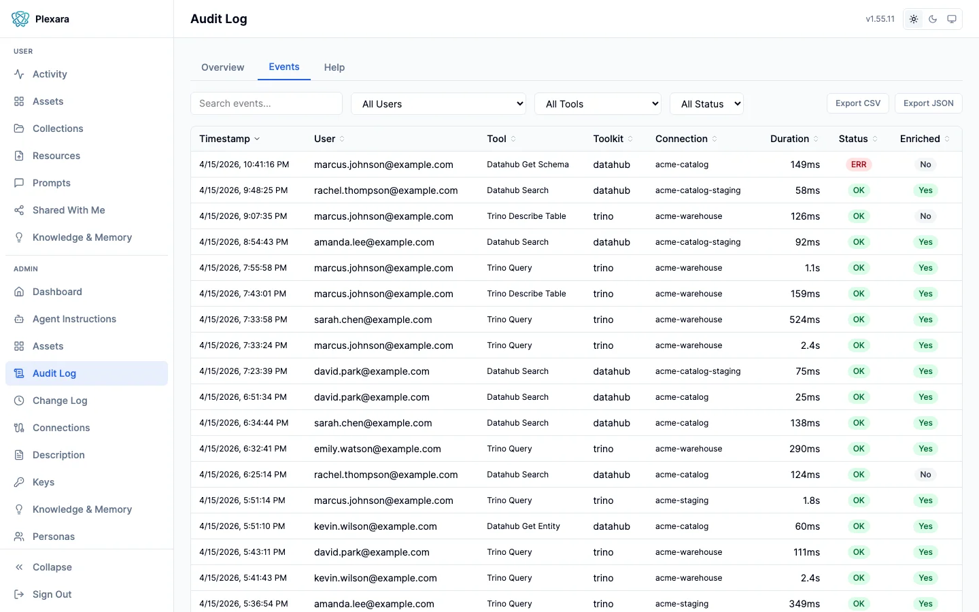Click rachel.thompson@example.com in 9:48:25 PM row

(386, 190)
